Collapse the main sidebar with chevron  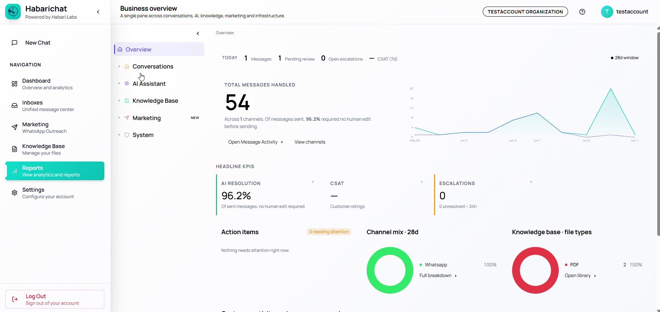point(98,12)
